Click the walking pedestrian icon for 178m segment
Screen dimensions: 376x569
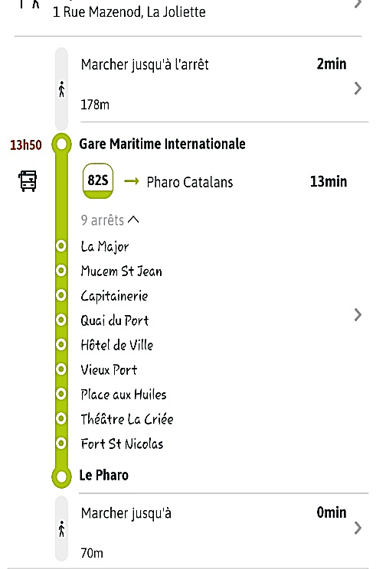coord(61,89)
